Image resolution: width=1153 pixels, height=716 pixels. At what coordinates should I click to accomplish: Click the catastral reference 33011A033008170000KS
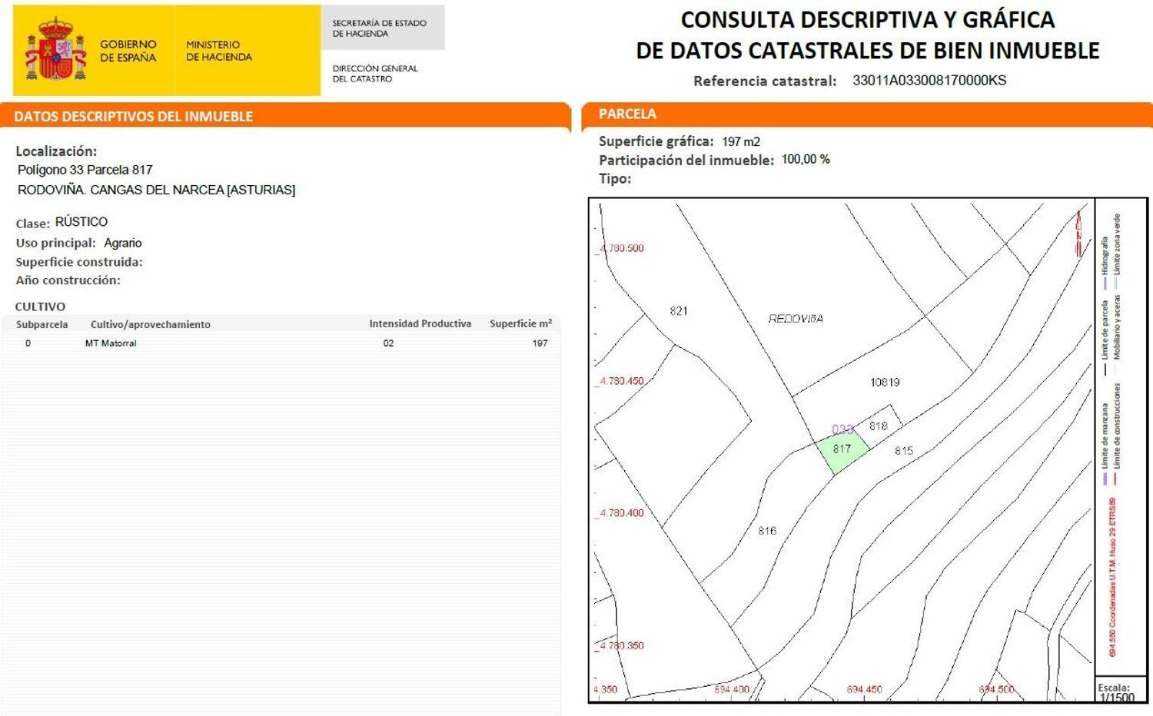coord(930,79)
